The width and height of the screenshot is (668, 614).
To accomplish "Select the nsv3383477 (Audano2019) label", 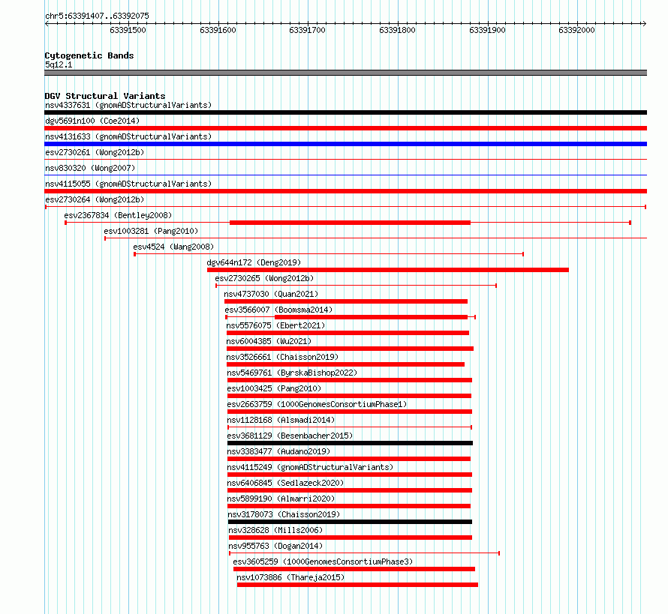I will 278,451.
